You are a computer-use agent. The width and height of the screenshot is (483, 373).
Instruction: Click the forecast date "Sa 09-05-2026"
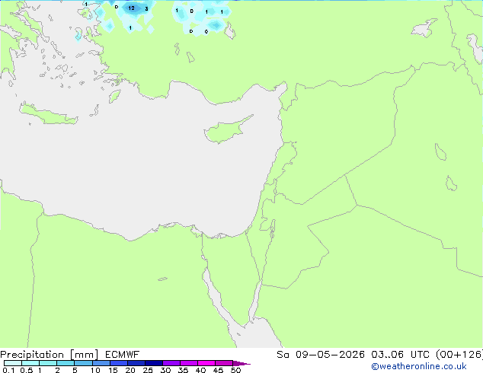[321, 355]
